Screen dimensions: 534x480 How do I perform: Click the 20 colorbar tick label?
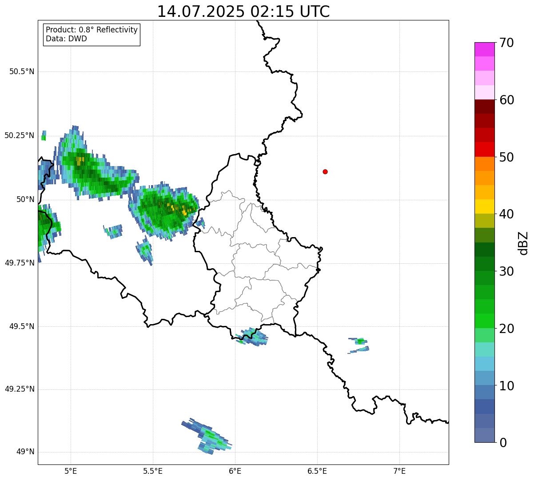(506, 329)
